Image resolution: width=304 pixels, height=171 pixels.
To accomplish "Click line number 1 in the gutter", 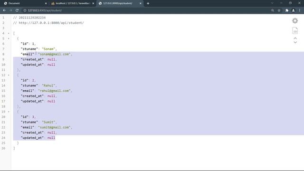I will click(x=3, y=18).
